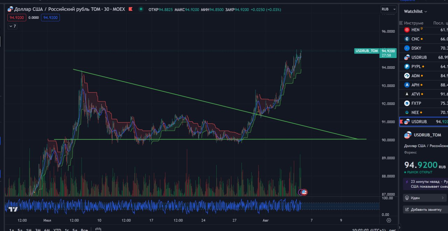The image size is (448, 231).
Task: Open the Watchlist dropdown menu
Action: [x=415, y=12]
